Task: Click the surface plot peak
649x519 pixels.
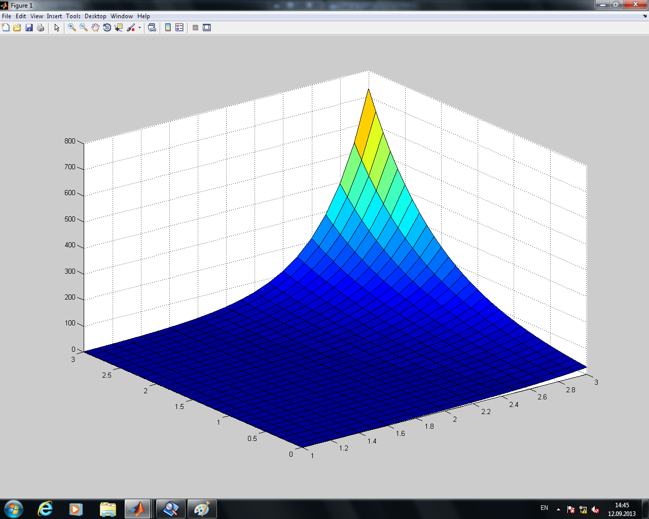Action: (x=369, y=90)
